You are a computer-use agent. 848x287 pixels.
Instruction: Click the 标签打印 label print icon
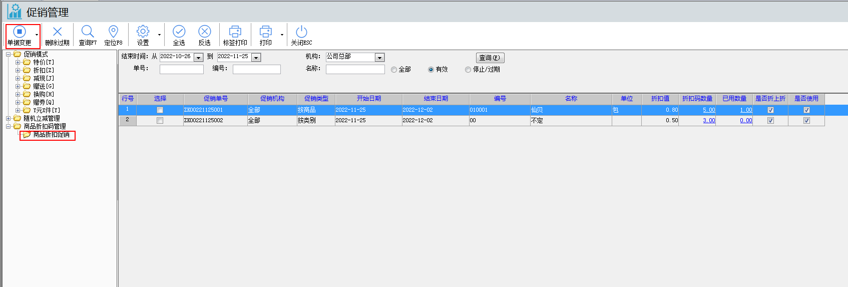(235, 32)
